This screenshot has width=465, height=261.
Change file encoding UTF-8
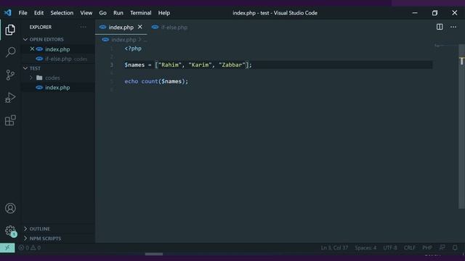pos(390,248)
